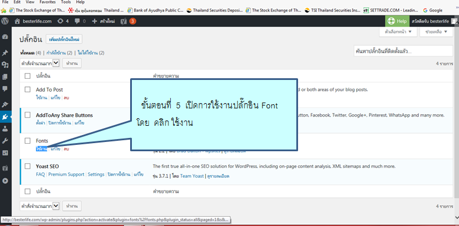Viewport: 459px width, 226px height.
Task: Click the bottom 'ทำงาน' apply button
Action: tap(72, 206)
